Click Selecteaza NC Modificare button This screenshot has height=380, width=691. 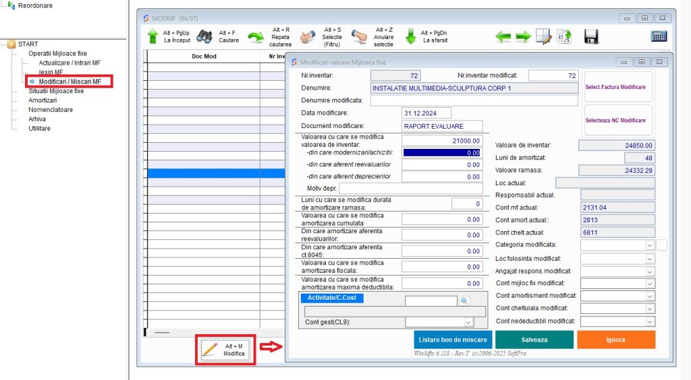point(618,120)
